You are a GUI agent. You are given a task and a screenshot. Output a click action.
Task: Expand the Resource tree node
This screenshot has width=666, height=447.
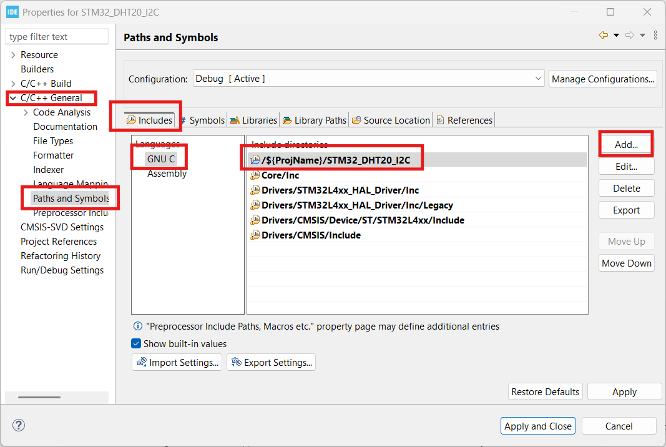click(x=13, y=55)
